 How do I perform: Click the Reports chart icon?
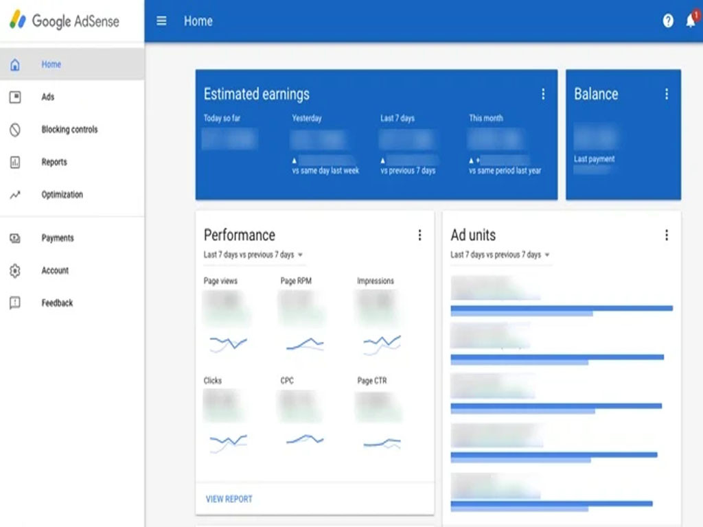pyautogui.click(x=15, y=162)
